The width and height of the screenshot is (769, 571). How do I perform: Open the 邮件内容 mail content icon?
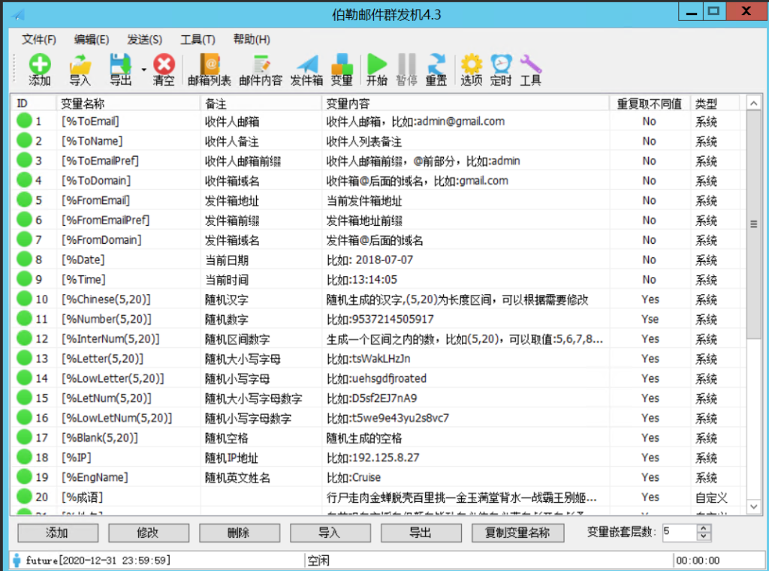click(261, 70)
